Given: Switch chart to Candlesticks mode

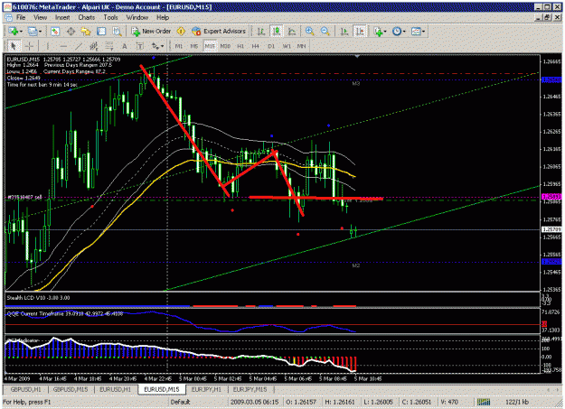Looking at the screenshot, I should 277,32.
